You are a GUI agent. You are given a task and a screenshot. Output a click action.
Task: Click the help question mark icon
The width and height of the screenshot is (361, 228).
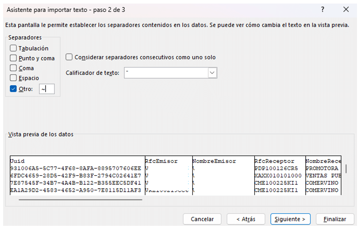click(x=323, y=9)
